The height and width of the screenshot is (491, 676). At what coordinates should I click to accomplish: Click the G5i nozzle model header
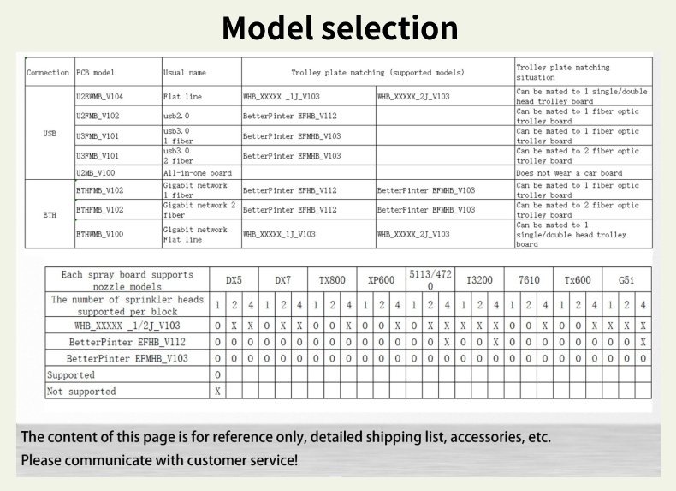626,280
